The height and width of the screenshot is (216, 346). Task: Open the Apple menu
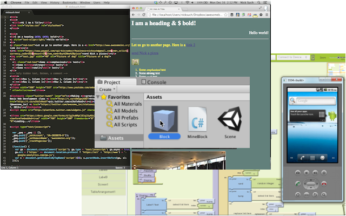5,2
